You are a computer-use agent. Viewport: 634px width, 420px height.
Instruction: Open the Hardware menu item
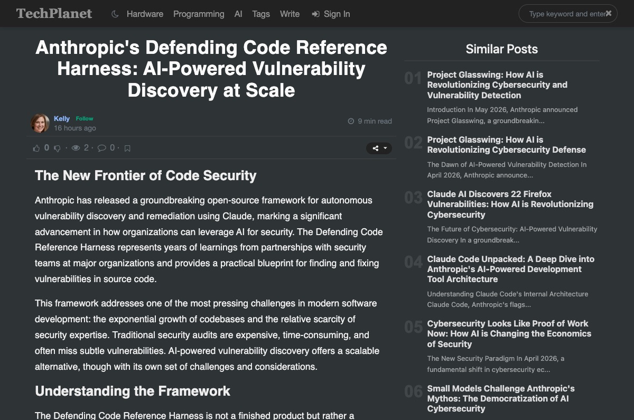tap(145, 14)
